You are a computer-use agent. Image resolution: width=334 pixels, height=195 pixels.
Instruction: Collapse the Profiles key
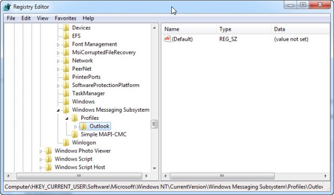click(67, 118)
